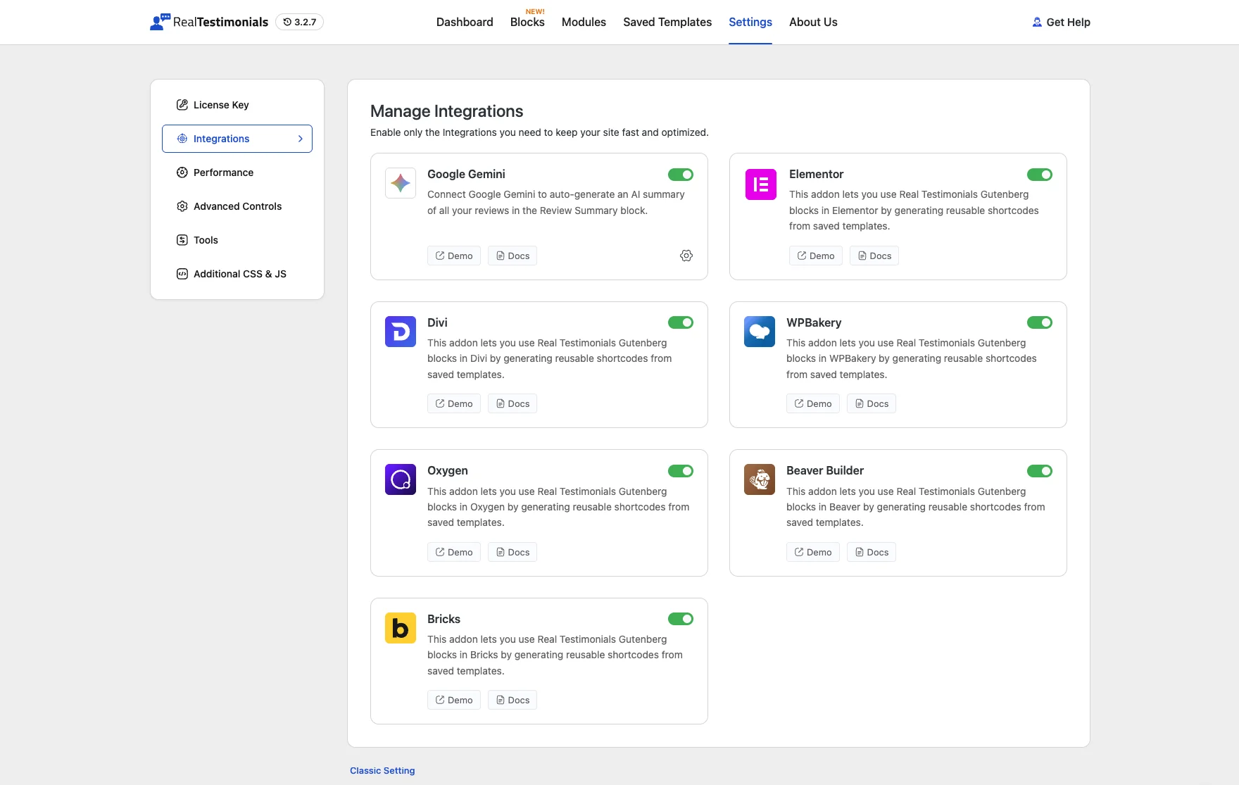1239x785 pixels.
Task: Click the Beaver Builder card title
Action: click(x=825, y=470)
